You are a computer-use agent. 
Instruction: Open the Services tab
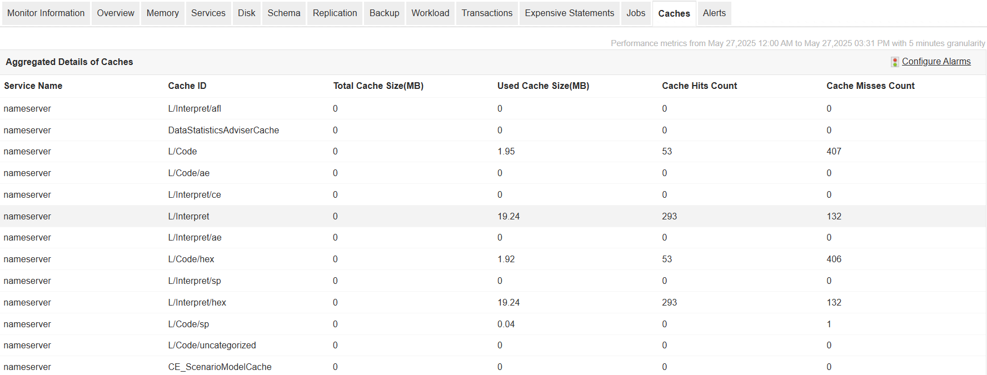click(x=208, y=13)
